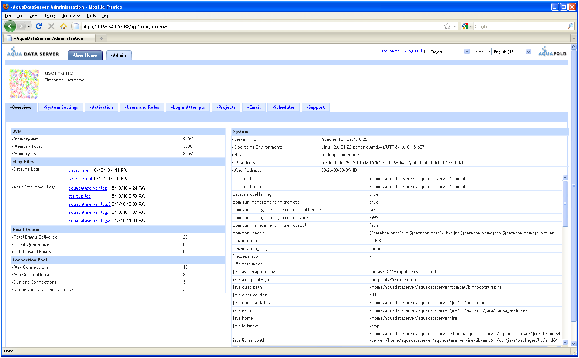
Task: Stop loading the page
Action: (x=51, y=26)
